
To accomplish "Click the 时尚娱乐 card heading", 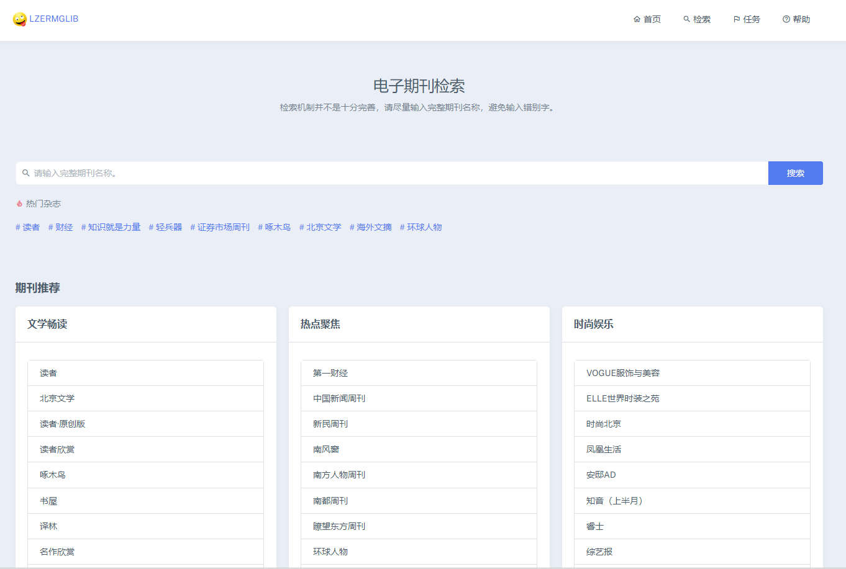I will [594, 324].
